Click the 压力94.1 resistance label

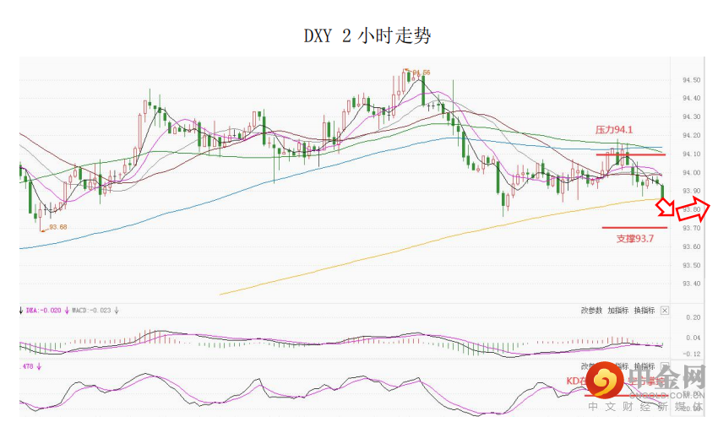[614, 130]
